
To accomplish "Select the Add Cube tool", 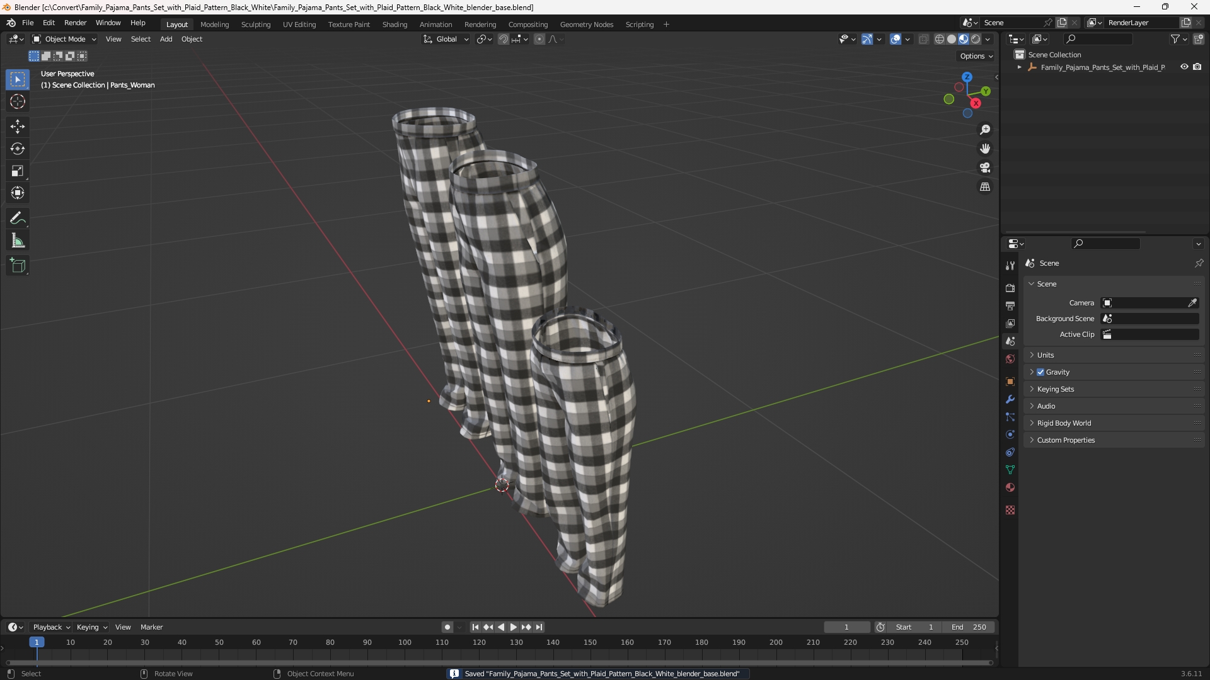I will point(18,266).
